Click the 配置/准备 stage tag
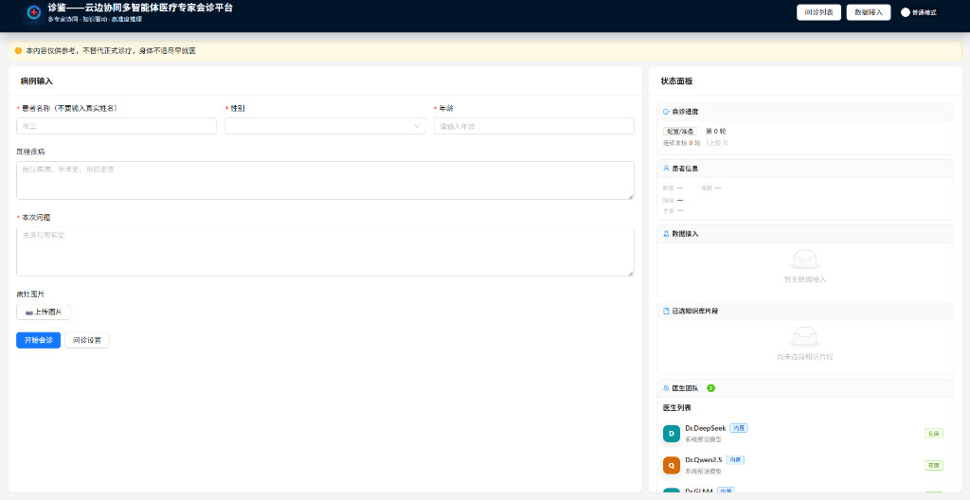The height and width of the screenshot is (500, 970). pos(680,132)
